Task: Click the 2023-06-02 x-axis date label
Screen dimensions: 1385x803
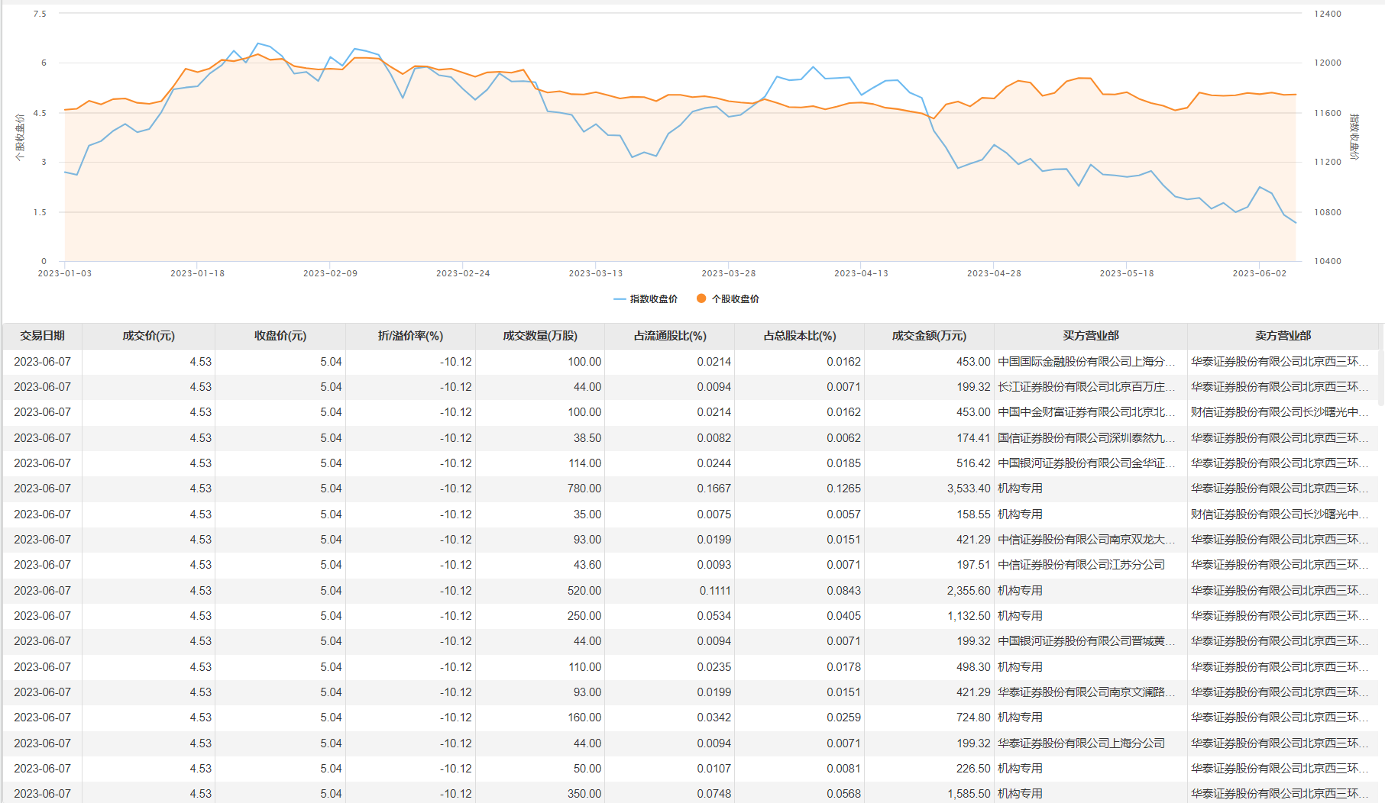Action: point(1259,273)
